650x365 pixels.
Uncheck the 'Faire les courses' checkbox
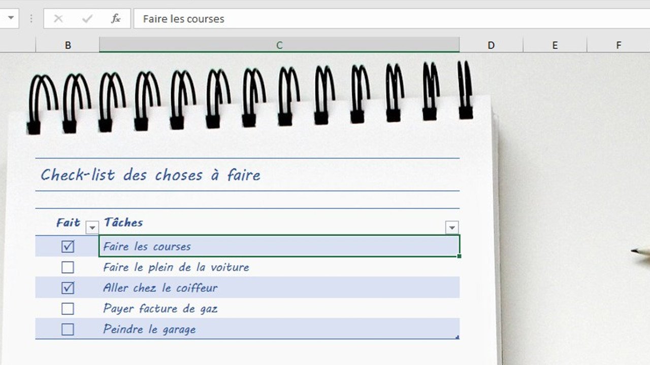point(68,246)
